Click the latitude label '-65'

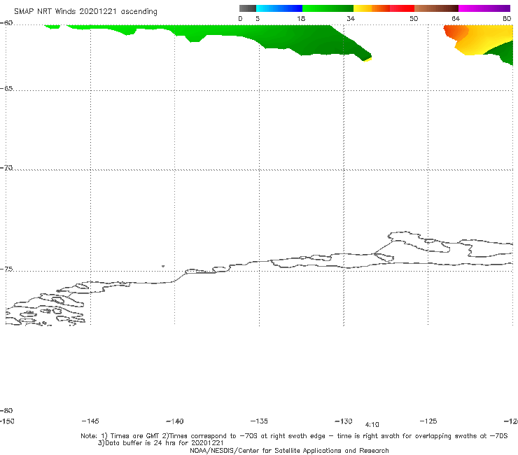click(x=6, y=89)
